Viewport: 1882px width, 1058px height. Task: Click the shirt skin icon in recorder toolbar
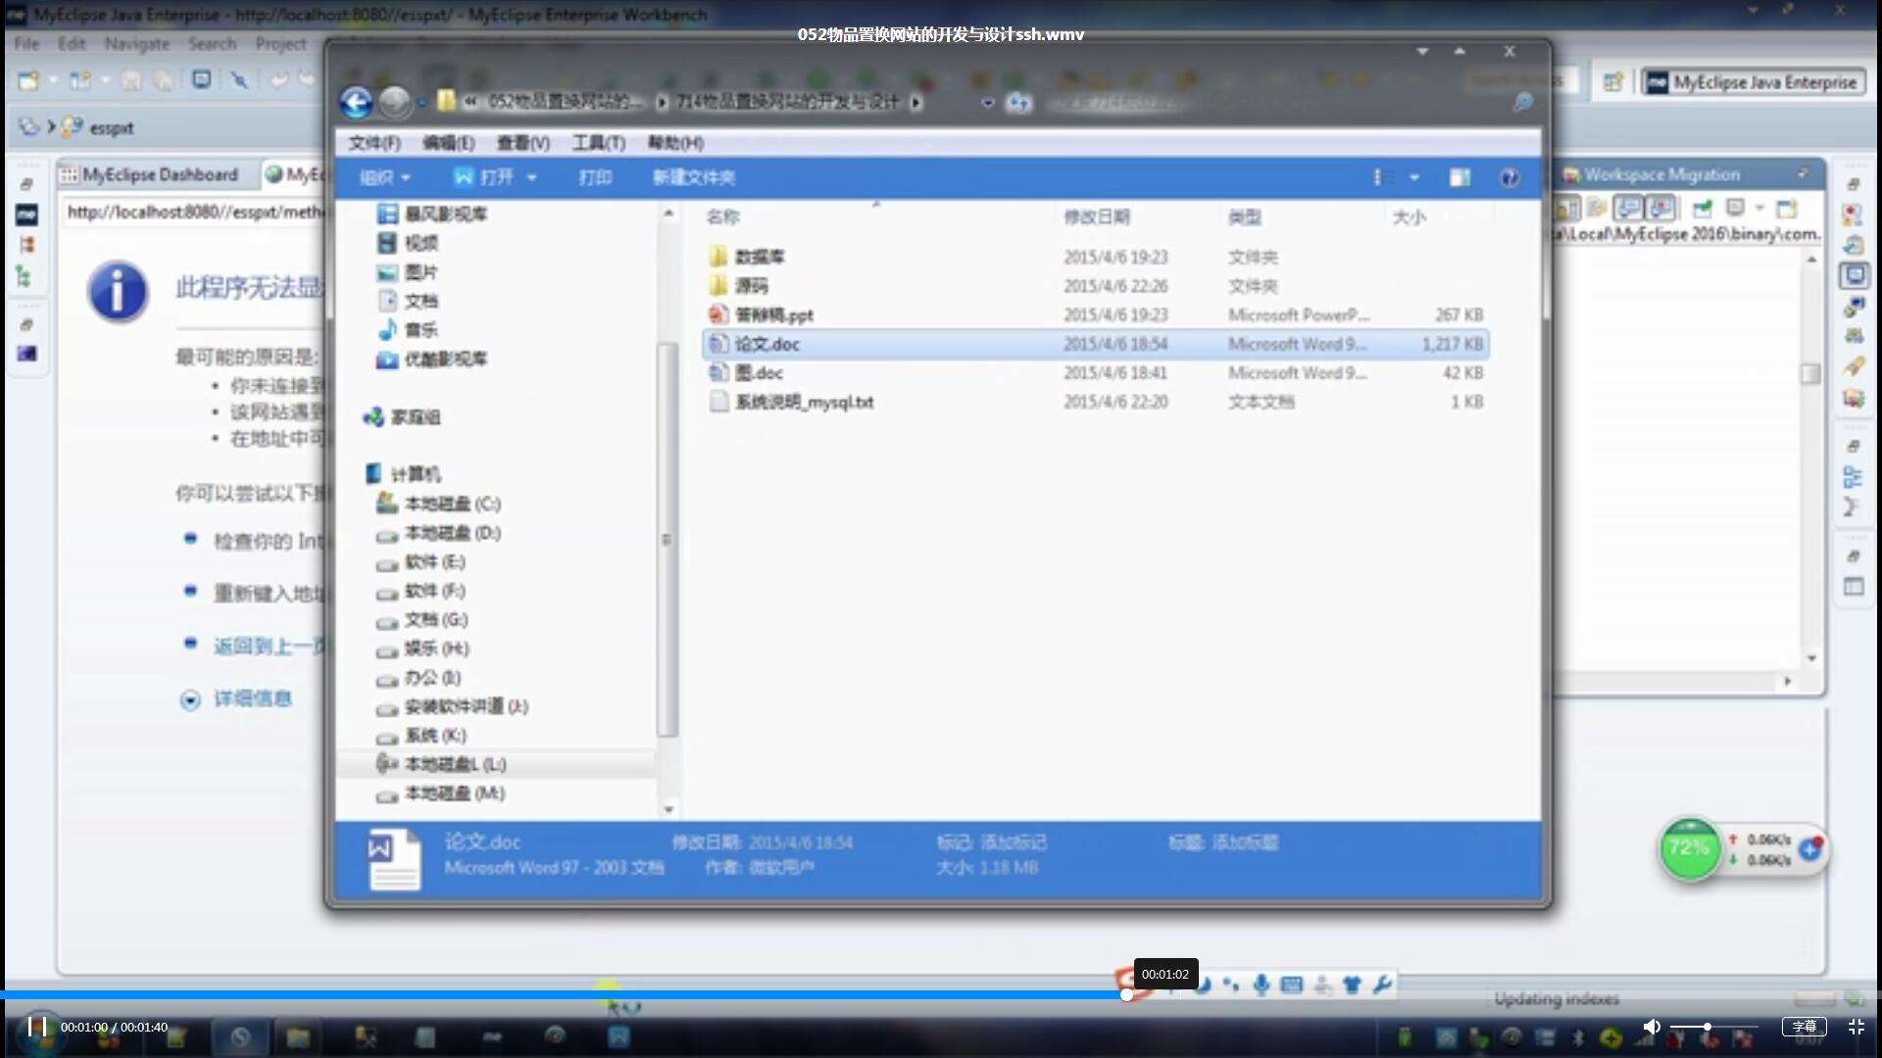1353,985
